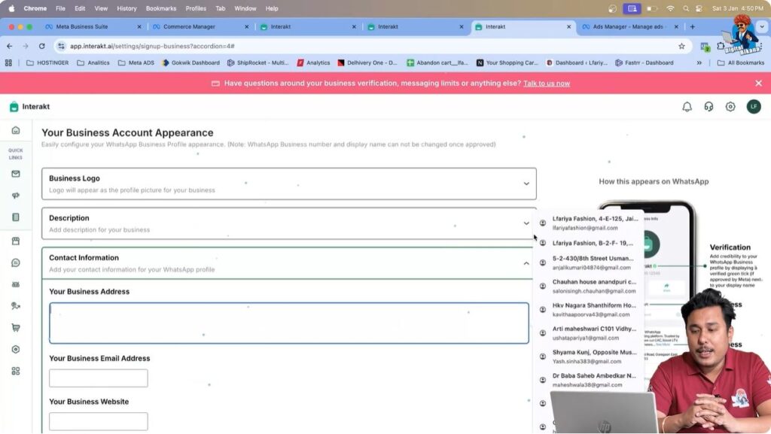Select autofill entry Lfariya Fashion, 4-E-125
Image resolution: width=771 pixels, height=434 pixels.
click(589, 223)
